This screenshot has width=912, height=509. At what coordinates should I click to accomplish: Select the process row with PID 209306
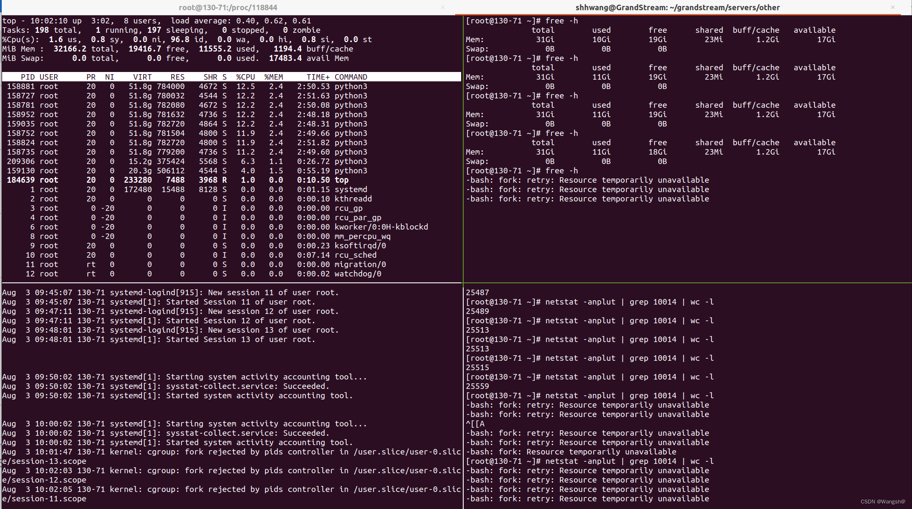click(231, 161)
